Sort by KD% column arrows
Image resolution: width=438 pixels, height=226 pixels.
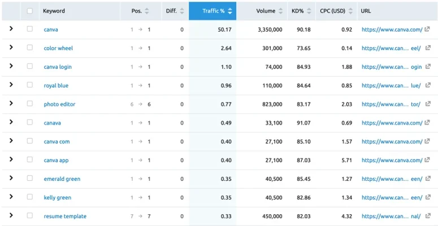tap(309, 11)
